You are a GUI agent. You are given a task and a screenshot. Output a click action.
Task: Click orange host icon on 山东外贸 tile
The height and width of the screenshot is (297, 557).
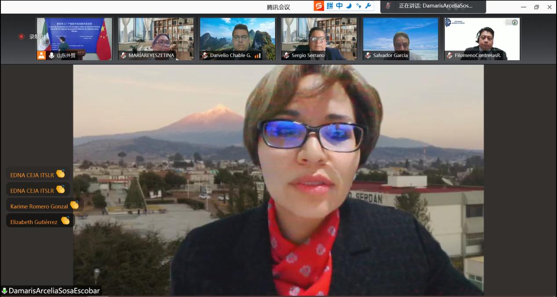click(x=41, y=55)
